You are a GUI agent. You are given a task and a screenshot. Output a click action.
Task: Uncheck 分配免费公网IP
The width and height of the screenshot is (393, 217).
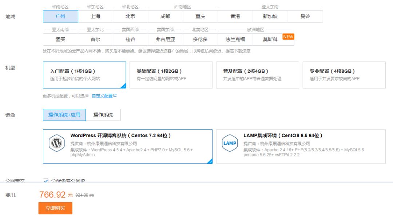click(45, 181)
